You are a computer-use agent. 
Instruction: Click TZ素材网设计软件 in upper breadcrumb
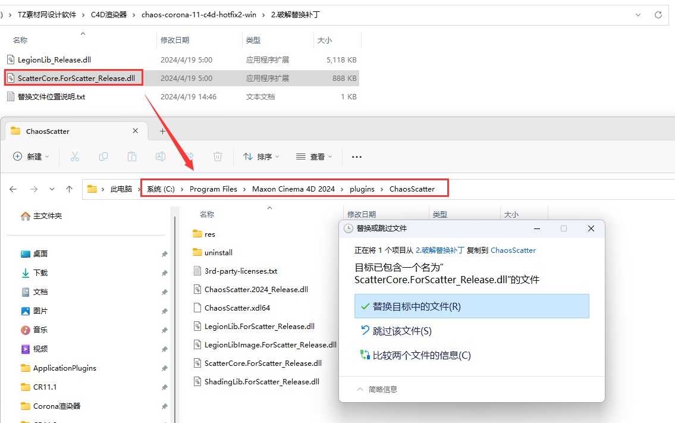[x=47, y=15]
